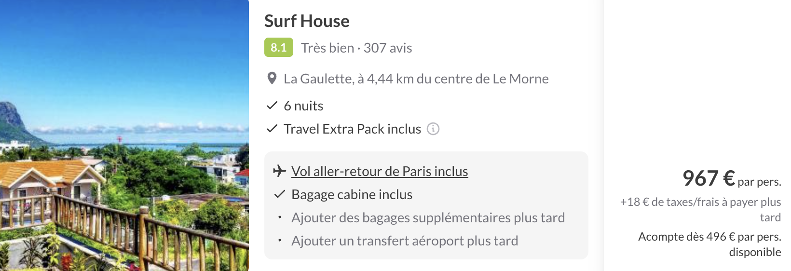The width and height of the screenshot is (791, 271).
Task: Click the checkmark beside Bagage cabine inclus
Action: click(x=280, y=194)
